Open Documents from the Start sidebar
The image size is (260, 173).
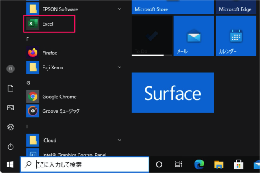(x=11, y=88)
